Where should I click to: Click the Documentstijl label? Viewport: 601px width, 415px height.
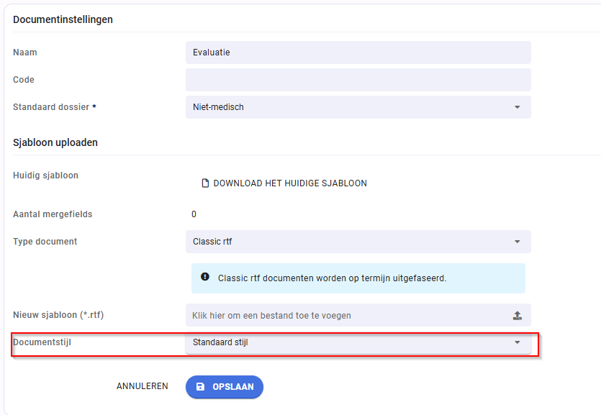pos(42,342)
